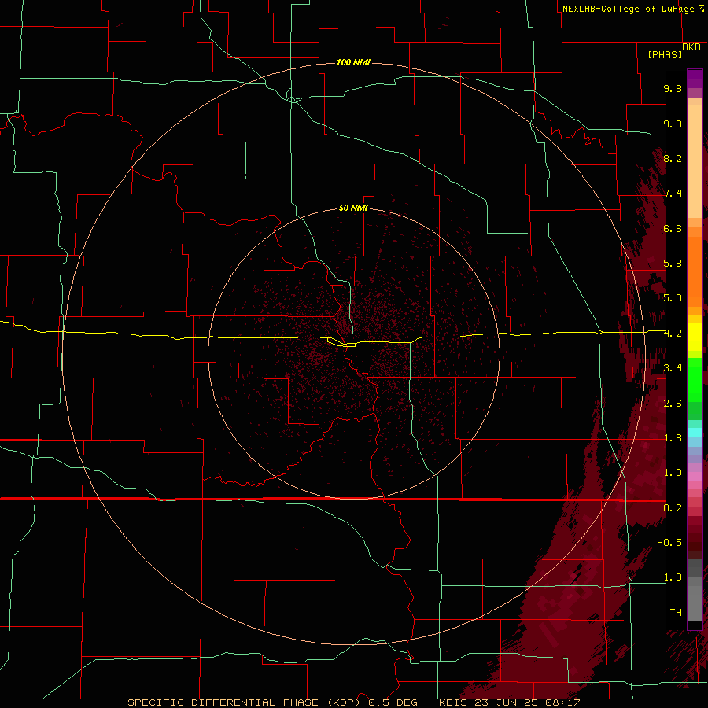Click the [PHAS] legend unit label
Screen dimensions: 708x708
[665, 54]
